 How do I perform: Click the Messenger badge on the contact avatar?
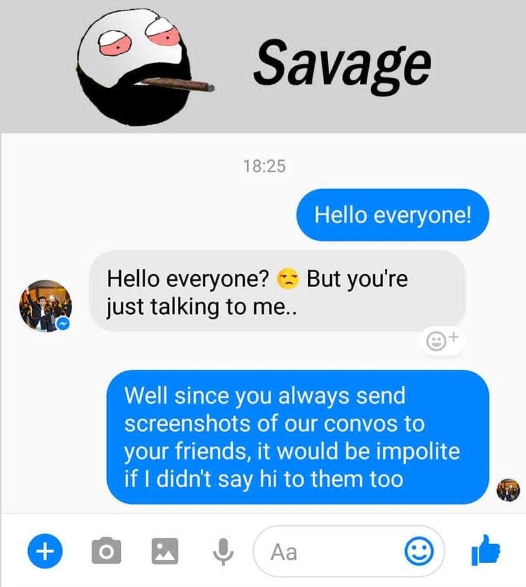pyautogui.click(x=63, y=324)
